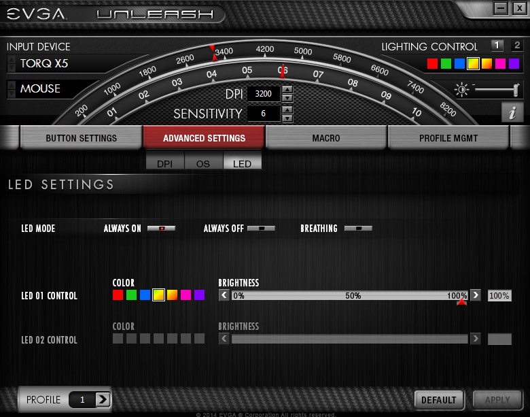Go to next profile with arrow button
The image size is (530, 417).
(103, 400)
